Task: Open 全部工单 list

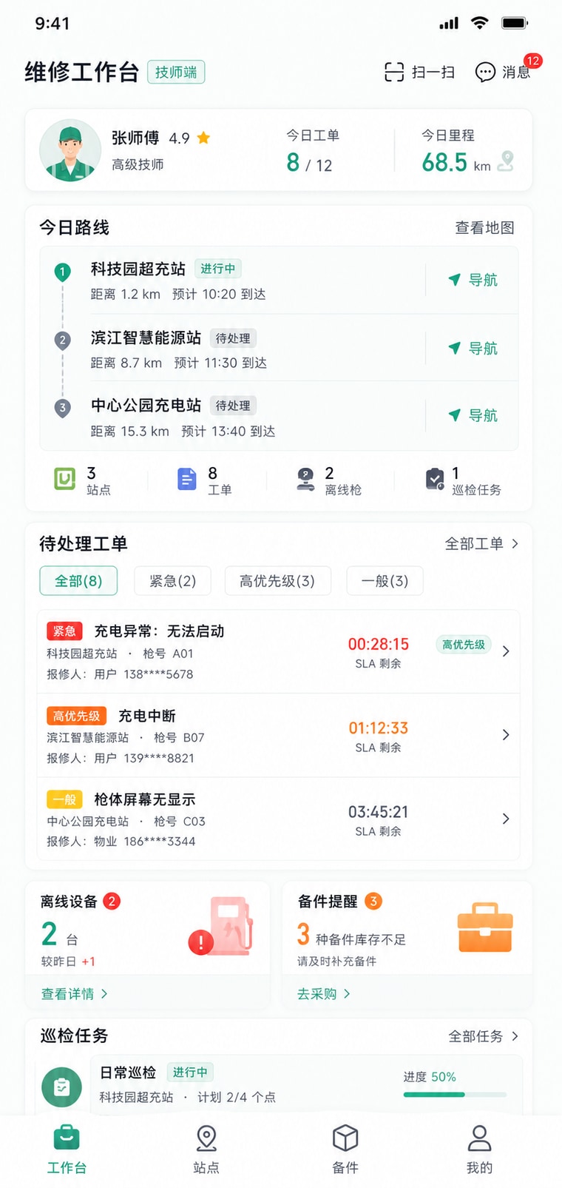Action: point(481,543)
